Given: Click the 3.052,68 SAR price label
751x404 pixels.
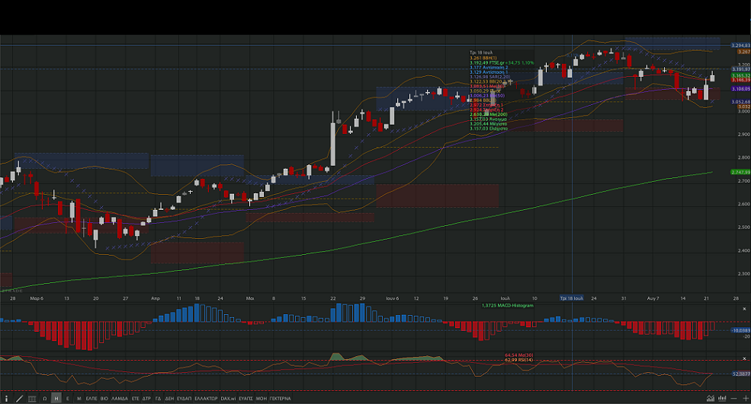Looking at the screenshot, I should pyautogui.click(x=740, y=102).
